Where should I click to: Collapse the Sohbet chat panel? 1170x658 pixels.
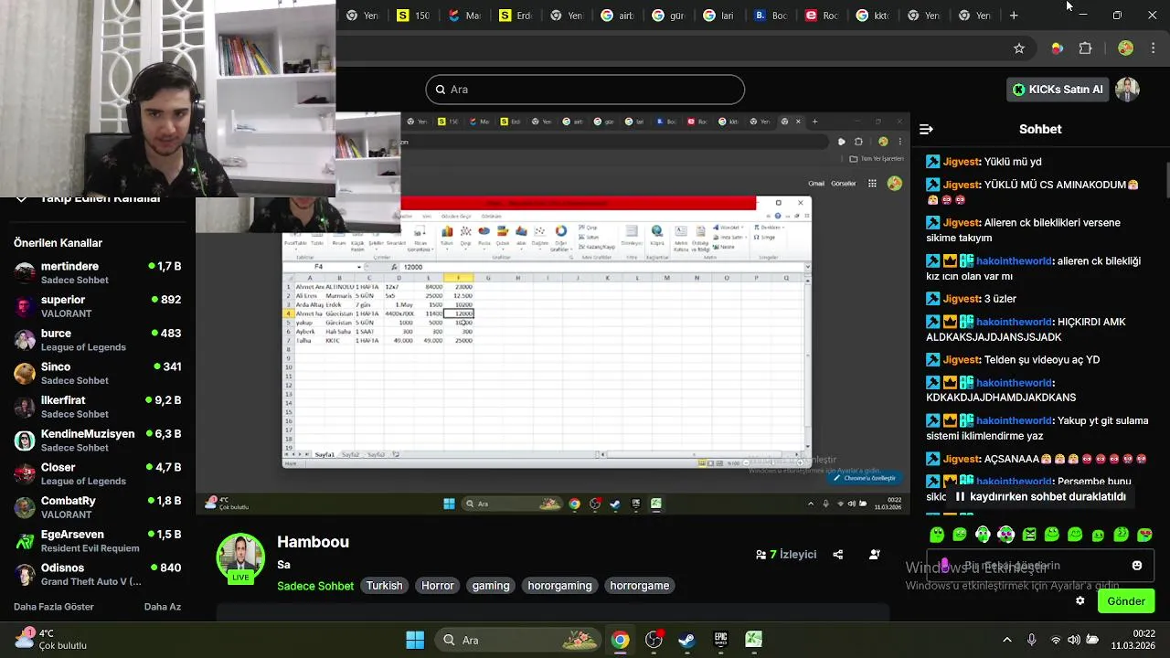926,130
